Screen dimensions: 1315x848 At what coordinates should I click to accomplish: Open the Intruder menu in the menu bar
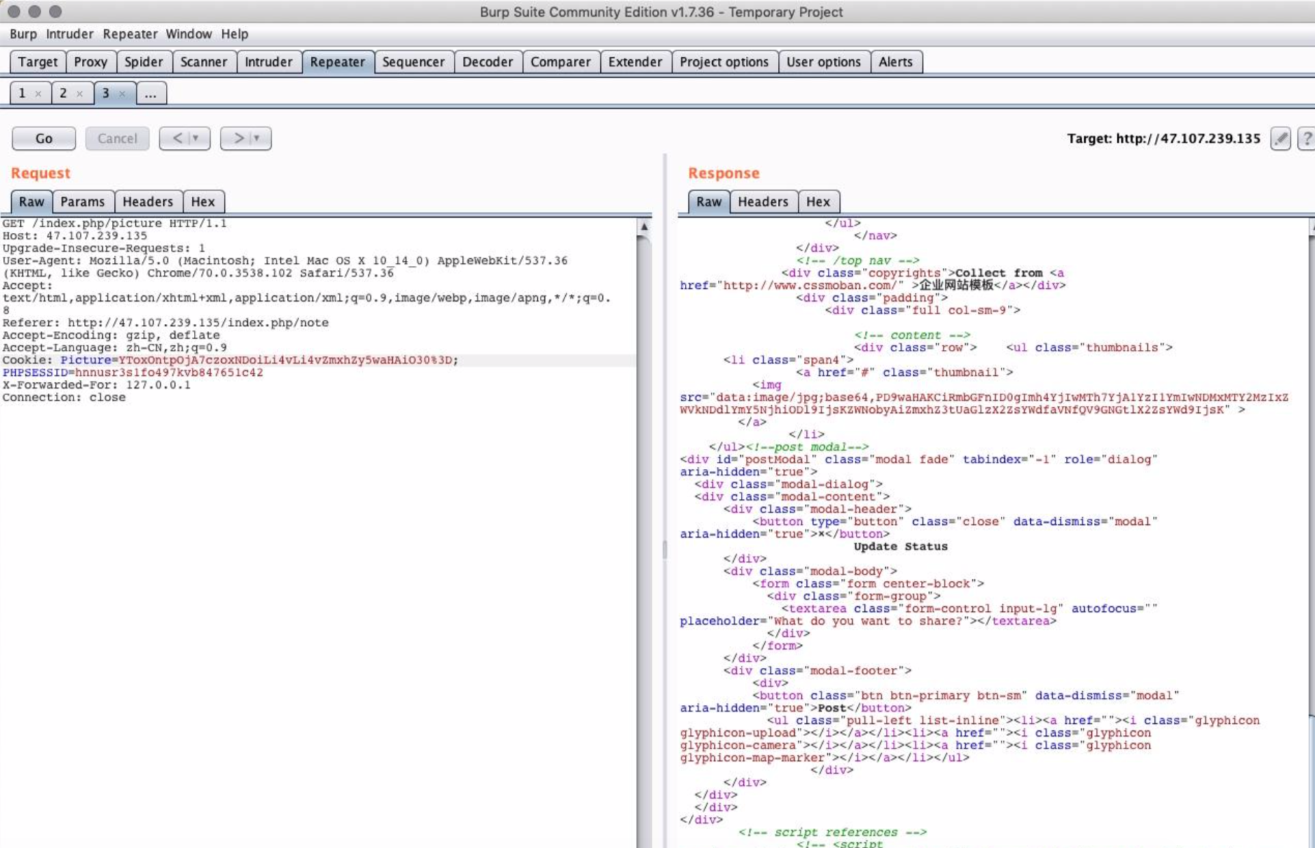tap(69, 34)
